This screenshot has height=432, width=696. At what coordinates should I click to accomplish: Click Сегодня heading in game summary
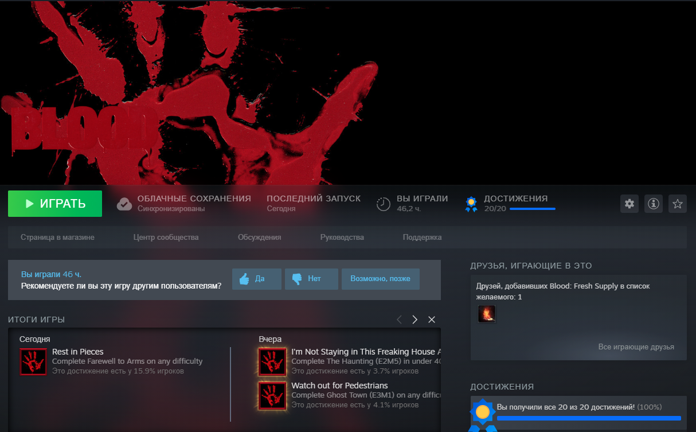click(x=35, y=339)
